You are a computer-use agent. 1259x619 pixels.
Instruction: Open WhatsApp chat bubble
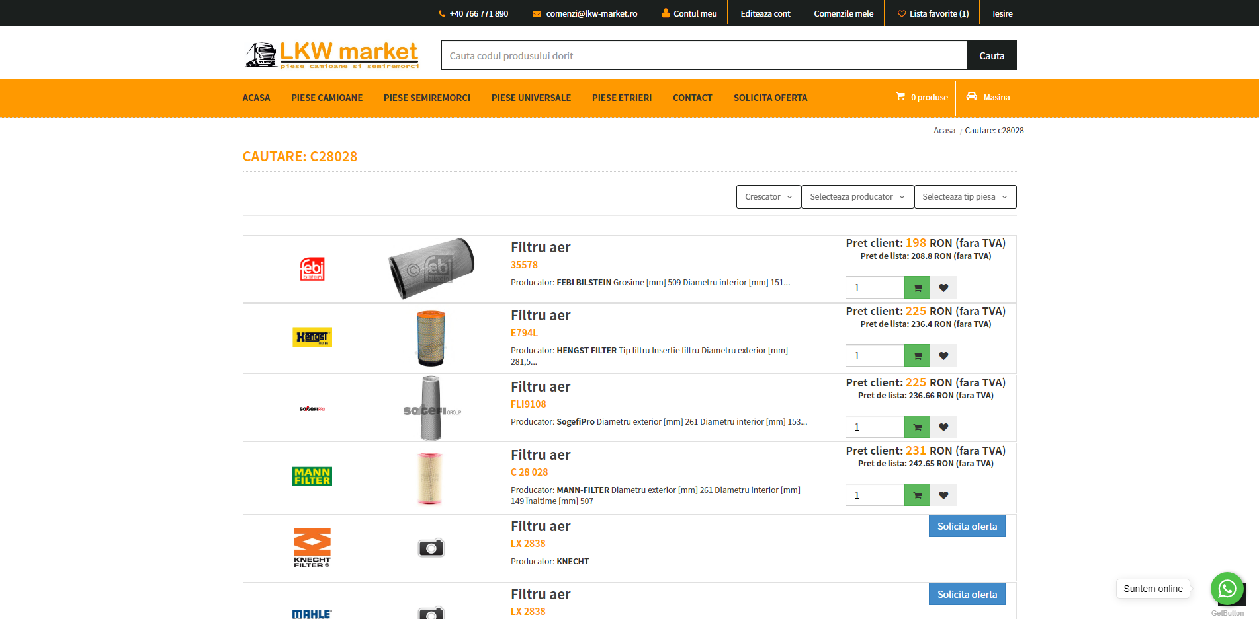1227,589
